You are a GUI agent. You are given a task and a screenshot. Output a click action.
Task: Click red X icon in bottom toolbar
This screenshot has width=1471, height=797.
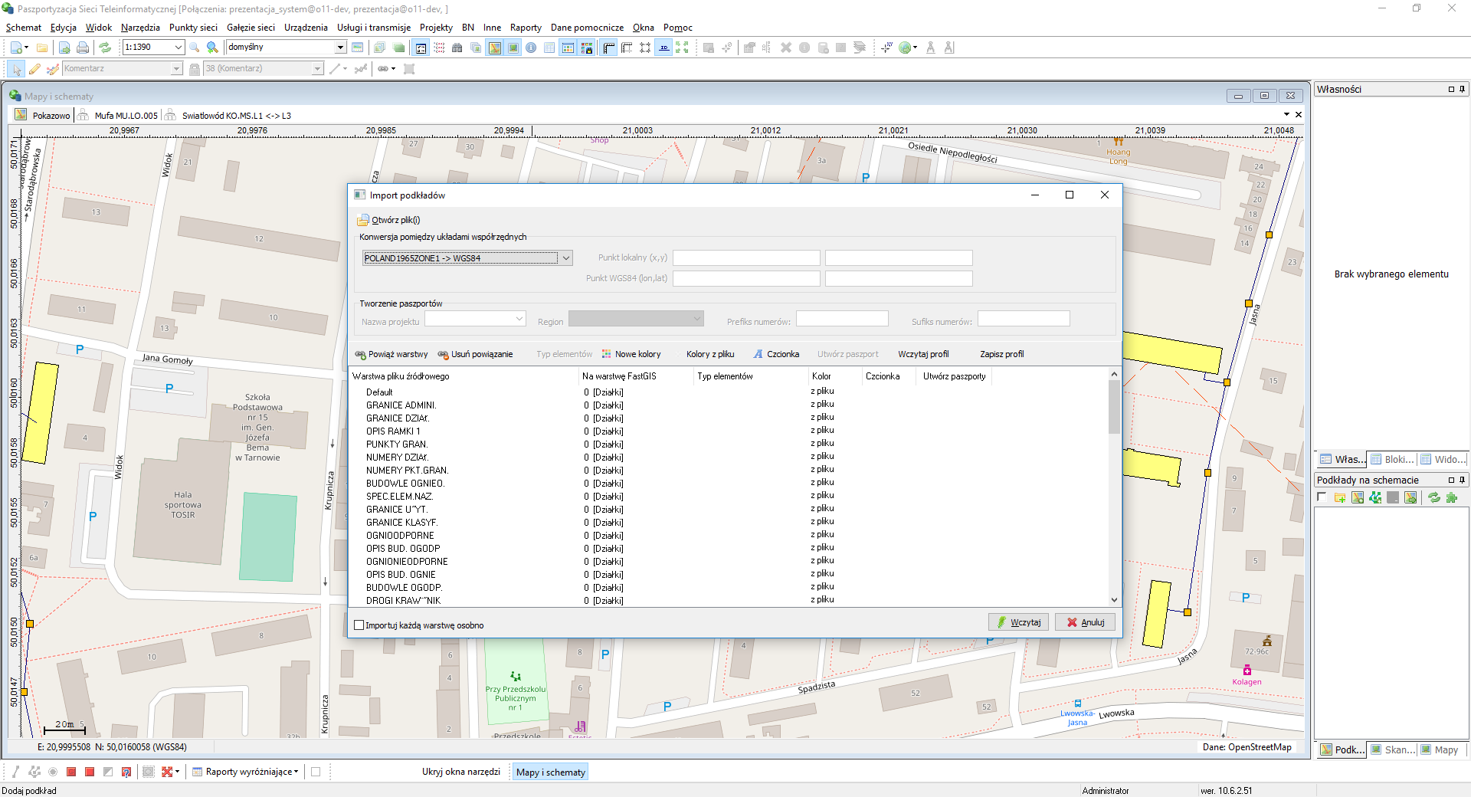click(x=167, y=772)
